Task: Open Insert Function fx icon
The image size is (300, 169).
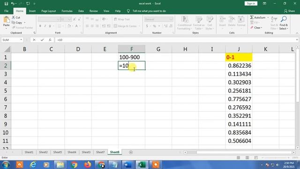Action: pos(50,40)
